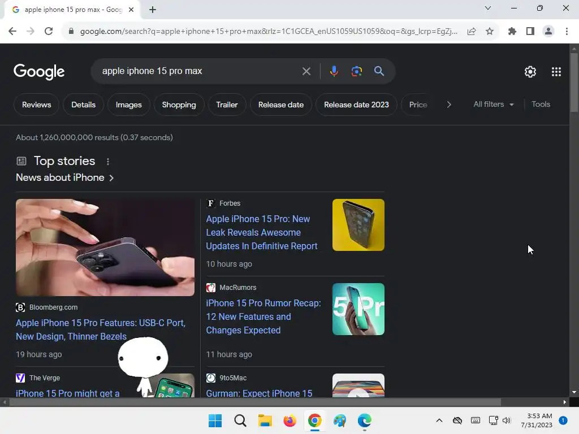Open Bloomberg story hand-holding-phone image
This screenshot has width=579, height=434.
105,248
